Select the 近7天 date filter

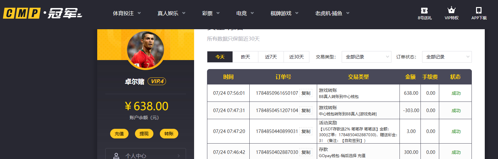click(271, 57)
